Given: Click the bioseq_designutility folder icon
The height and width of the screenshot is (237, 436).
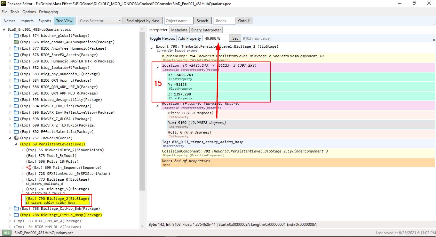Looking at the screenshot, I should point(16,100).
